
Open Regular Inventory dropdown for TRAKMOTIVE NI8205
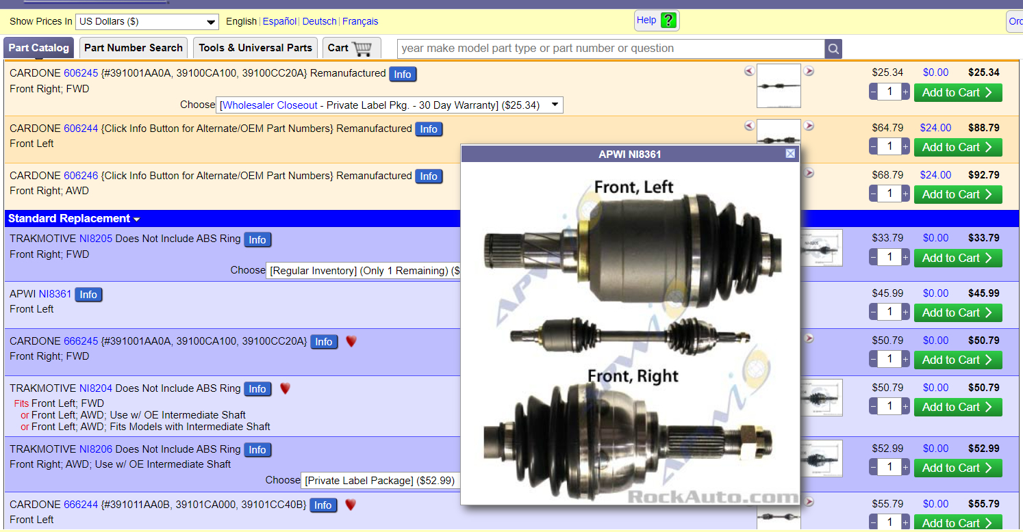tap(364, 271)
